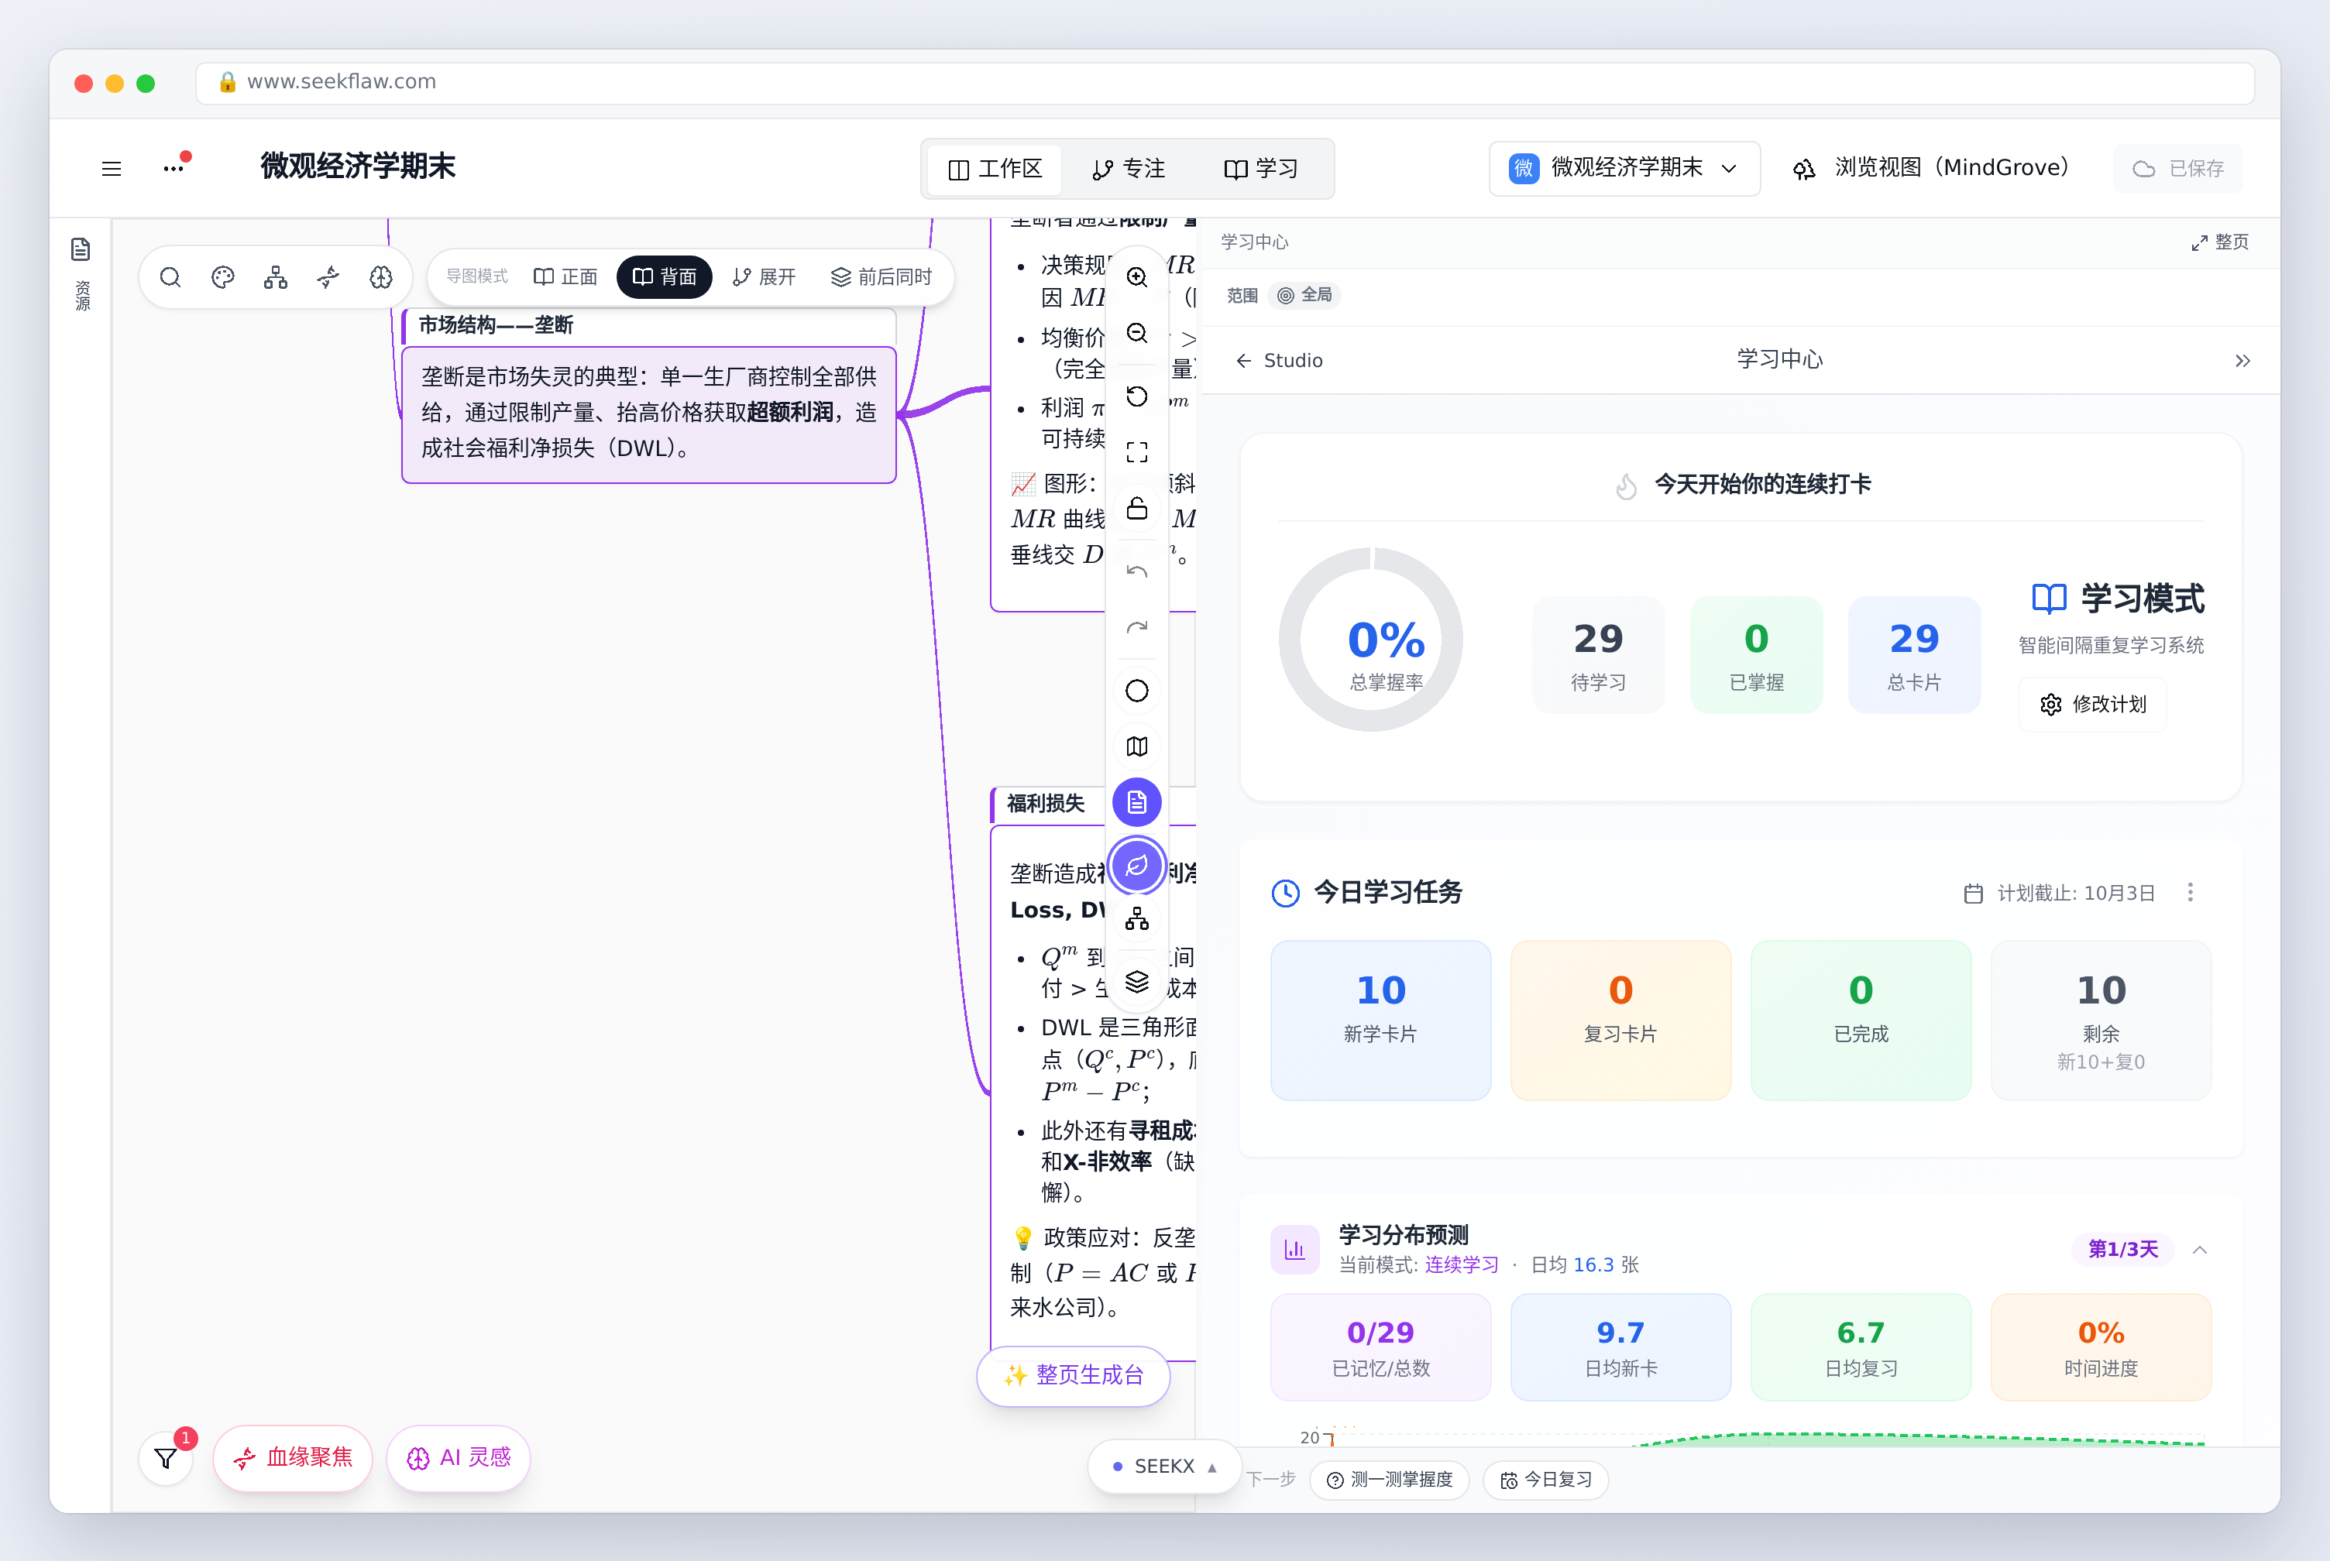Reset the canvas view rotation icon

(x=1137, y=396)
